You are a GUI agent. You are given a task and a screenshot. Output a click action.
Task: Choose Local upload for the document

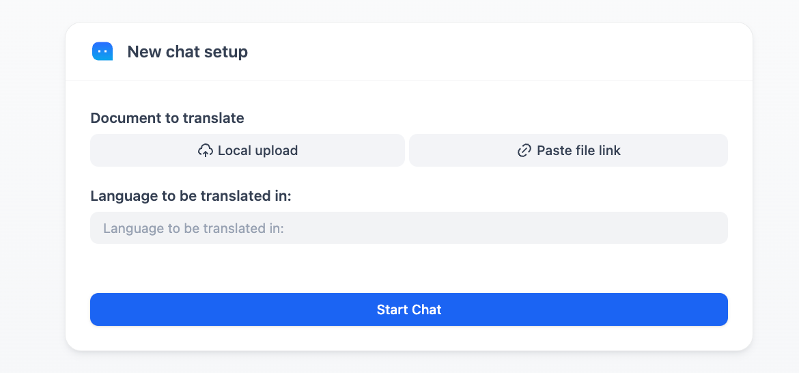247,150
